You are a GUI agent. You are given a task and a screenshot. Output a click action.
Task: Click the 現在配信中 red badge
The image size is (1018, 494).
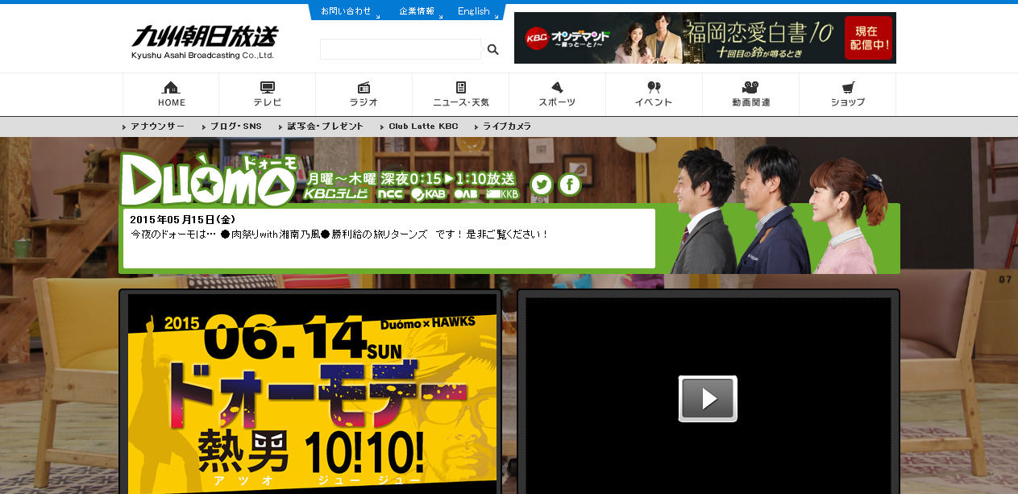point(868,38)
